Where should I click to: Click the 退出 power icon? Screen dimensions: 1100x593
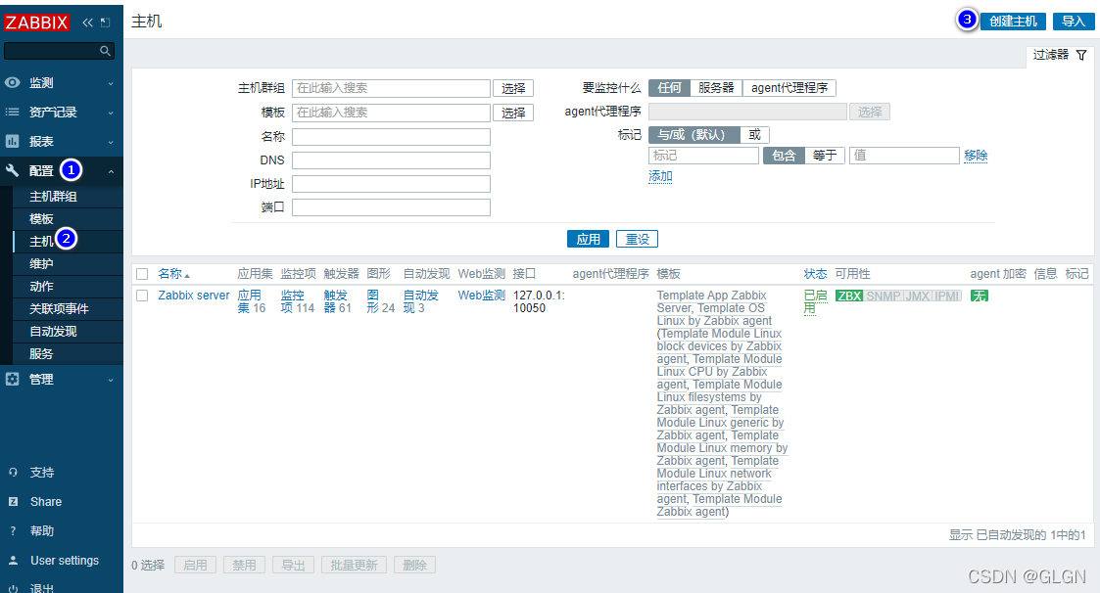point(13,589)
